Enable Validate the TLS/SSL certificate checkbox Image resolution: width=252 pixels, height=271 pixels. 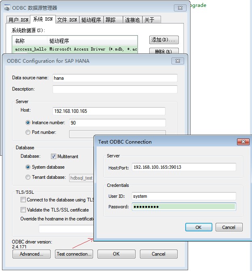click(23, 210)
